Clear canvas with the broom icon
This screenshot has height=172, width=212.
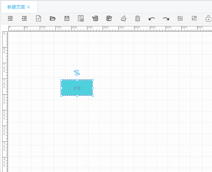[x=124, y=18]
